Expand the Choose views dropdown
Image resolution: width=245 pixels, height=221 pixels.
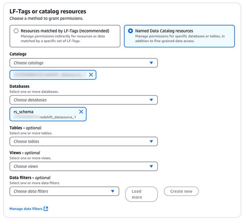(79, 166)
